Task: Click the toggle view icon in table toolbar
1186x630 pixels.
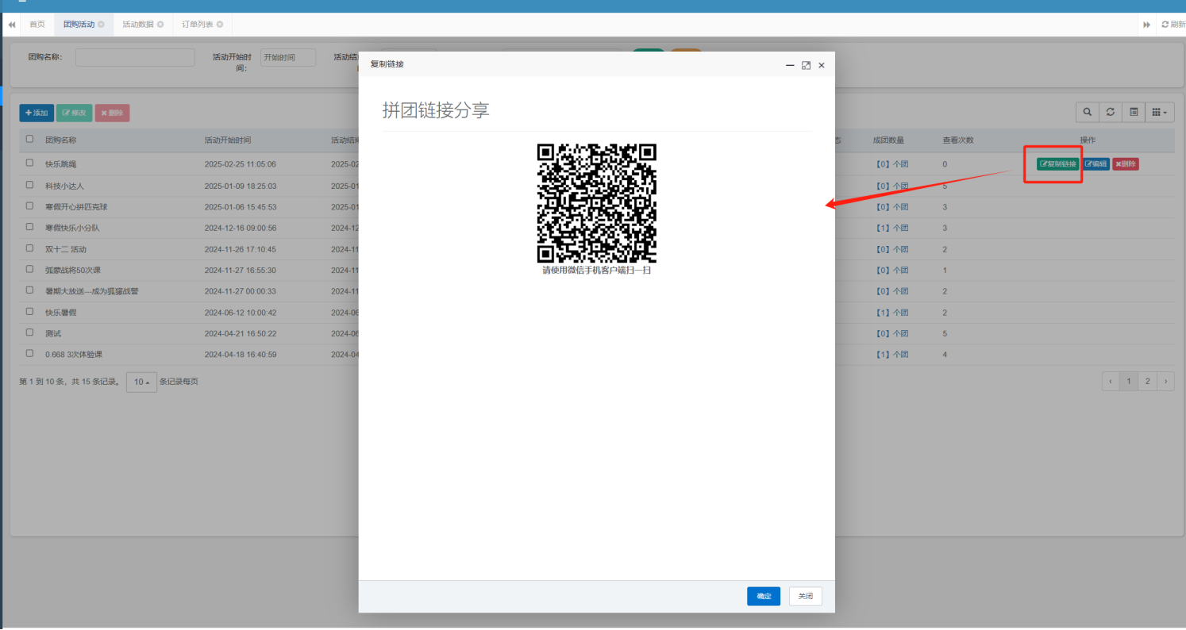Action: tap(1134, 112)
